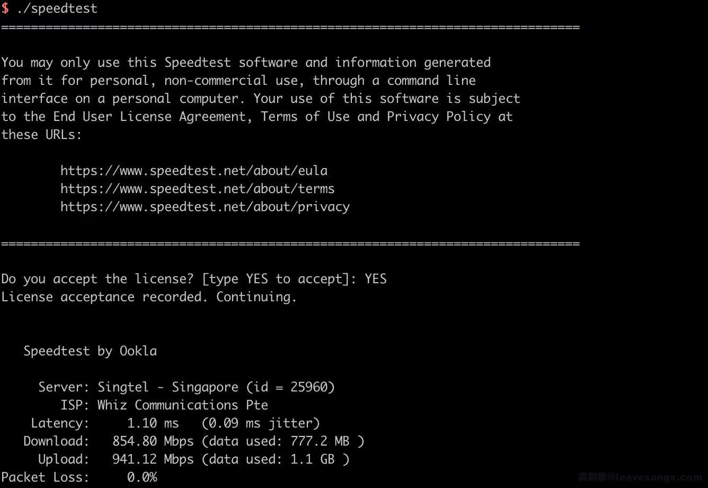Click the 854.80 Mbps download speed
708x488 pixels.
tap(153, 441)
